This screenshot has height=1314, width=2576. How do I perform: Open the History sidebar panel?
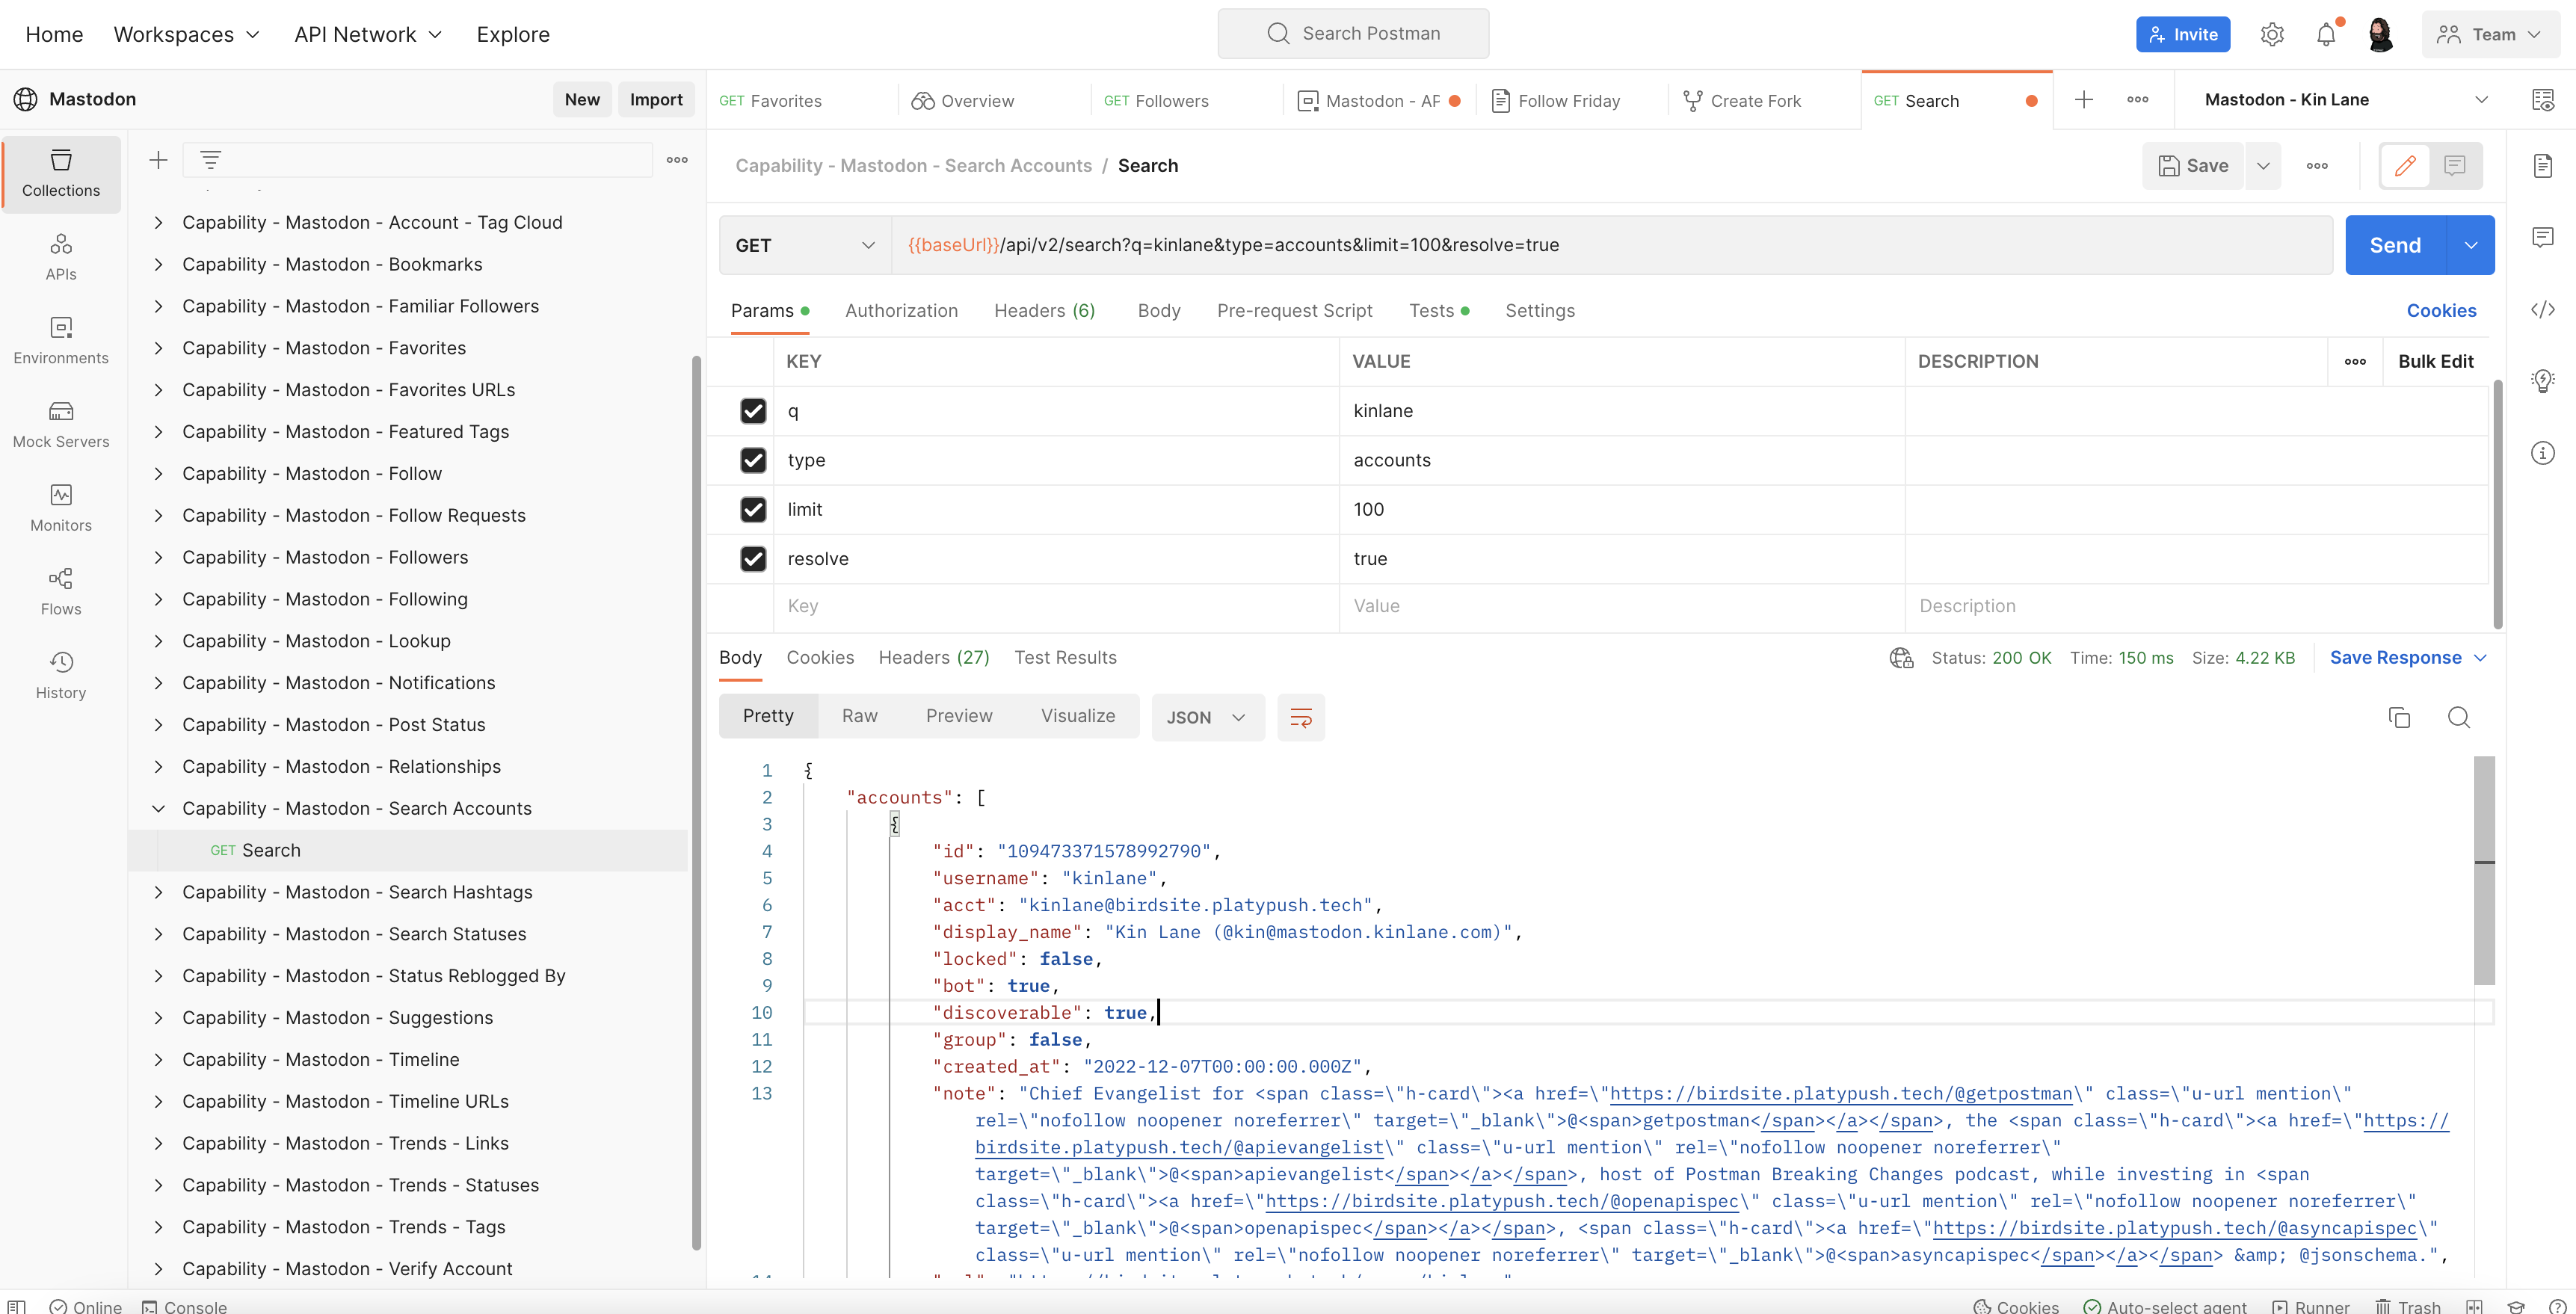tap(61, 675)
